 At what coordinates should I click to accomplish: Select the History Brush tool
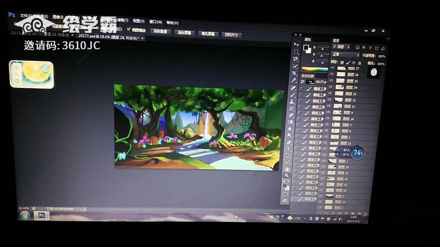pos(291,108)
